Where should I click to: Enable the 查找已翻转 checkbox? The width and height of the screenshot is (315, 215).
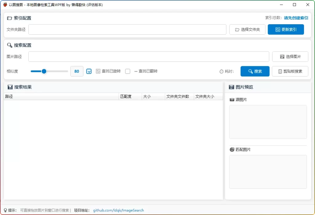click(x=128, y=71)
